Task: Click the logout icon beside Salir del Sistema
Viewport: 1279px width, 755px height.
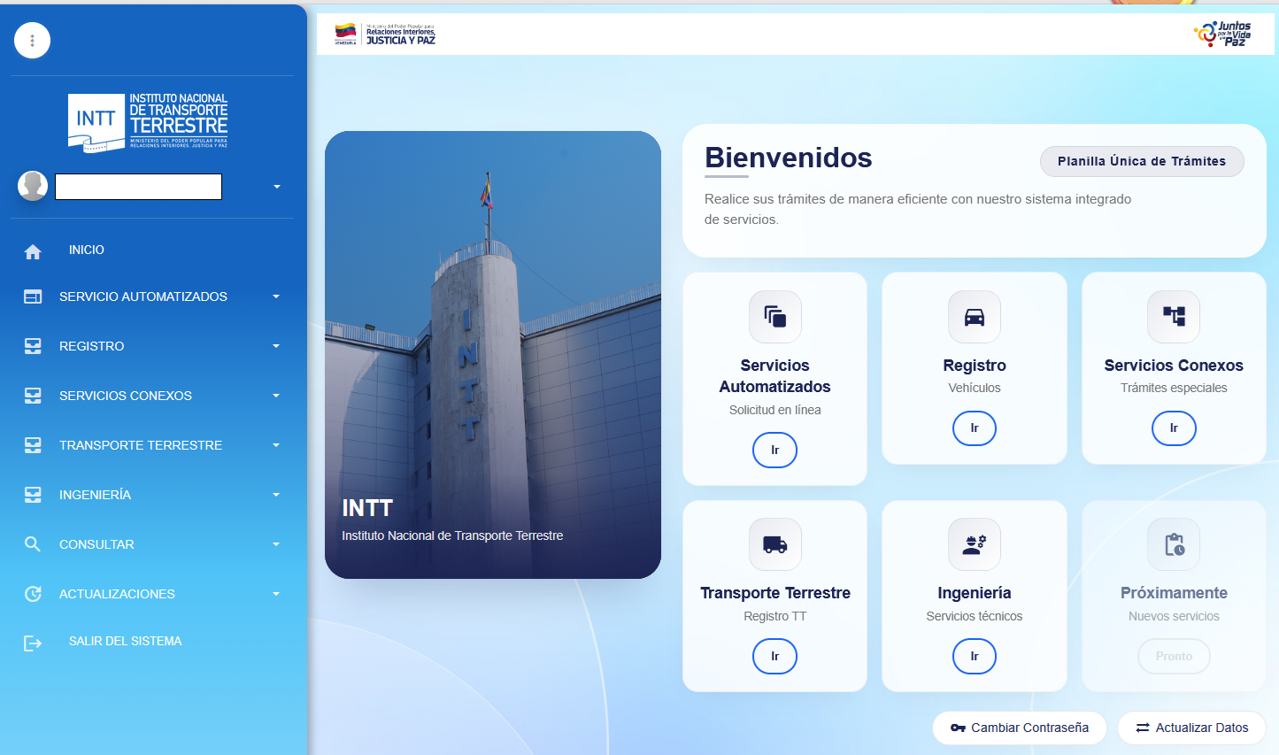Action: point(33,643)
